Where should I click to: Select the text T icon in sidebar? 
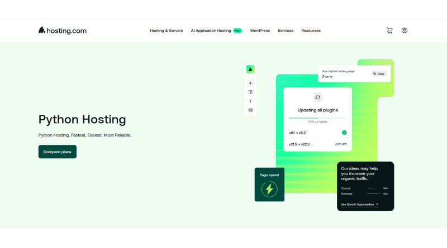click(250, 101)
